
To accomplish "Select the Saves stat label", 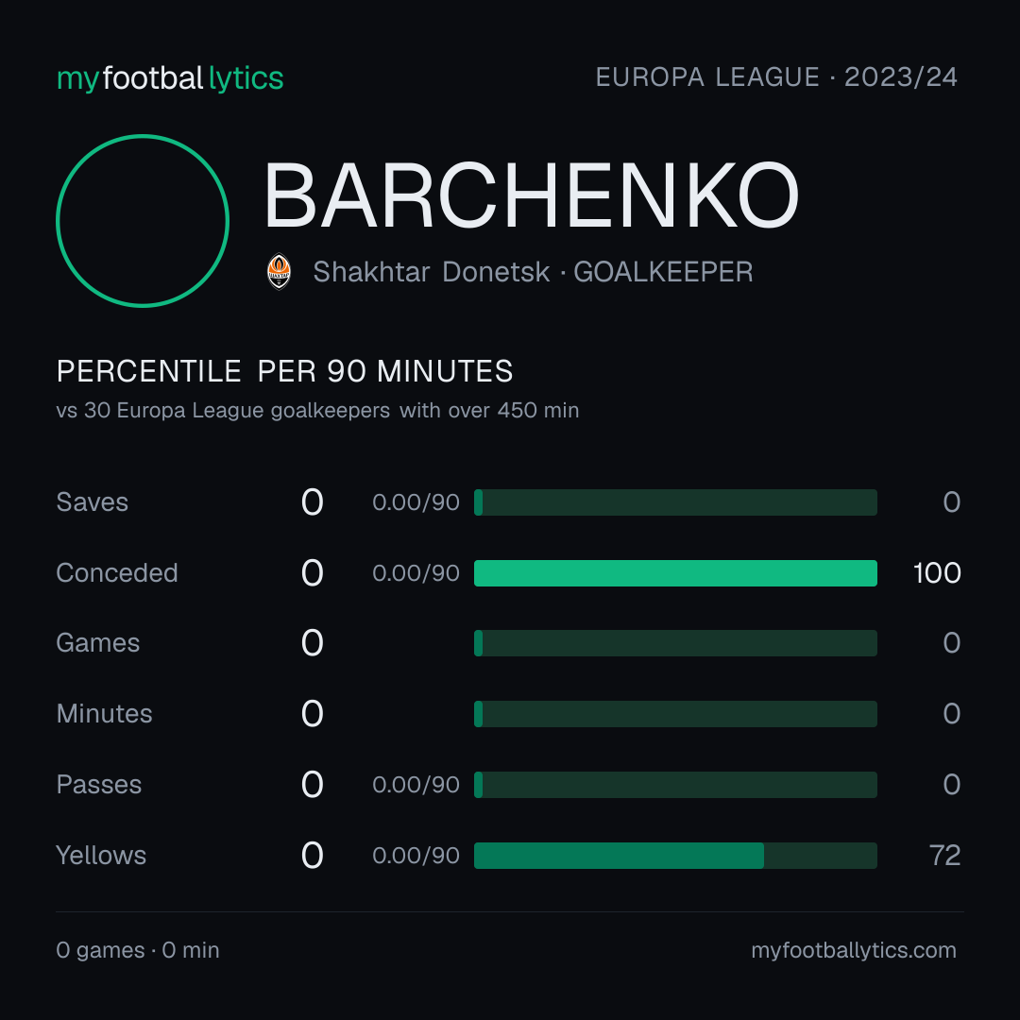I will [x=92, y=502].
